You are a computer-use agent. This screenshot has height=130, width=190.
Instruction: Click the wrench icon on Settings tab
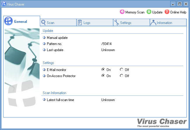tap(117, 22)
